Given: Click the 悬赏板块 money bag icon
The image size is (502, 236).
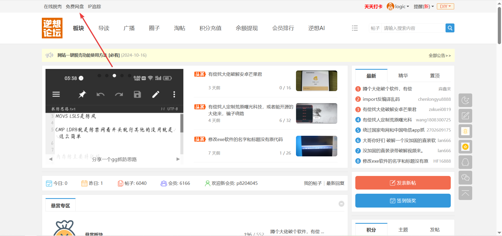Looking at the screenshot, I should 65,228.
